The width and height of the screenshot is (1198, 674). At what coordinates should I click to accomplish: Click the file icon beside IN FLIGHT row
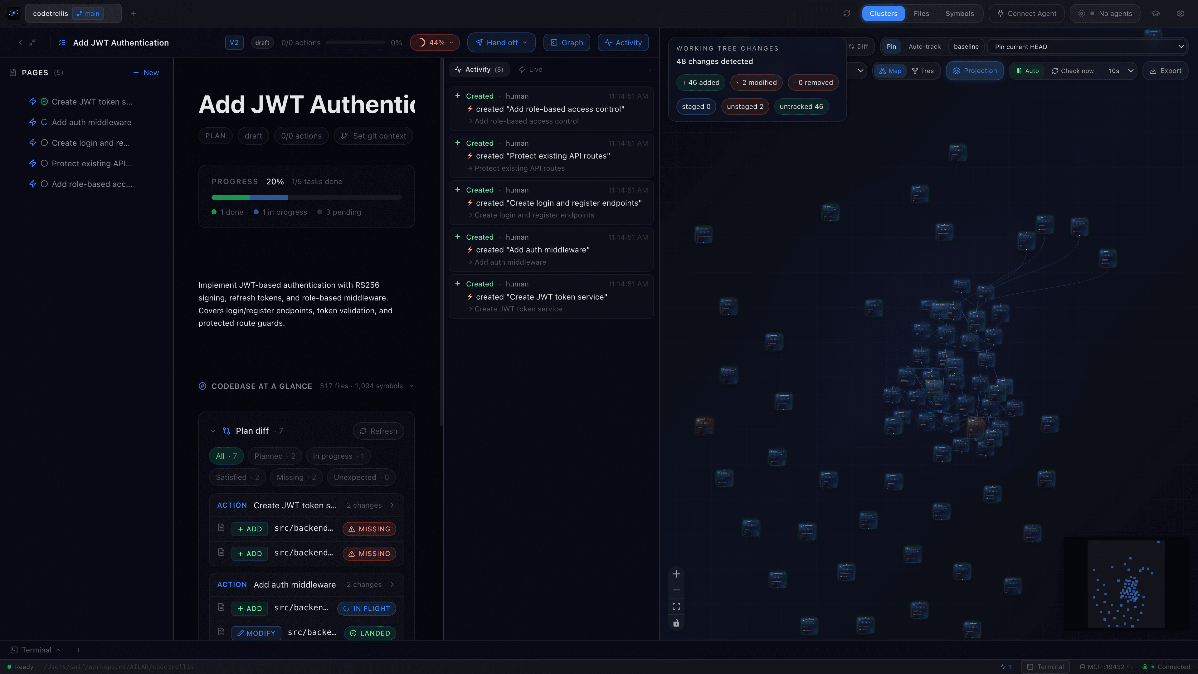coord(222,607)
